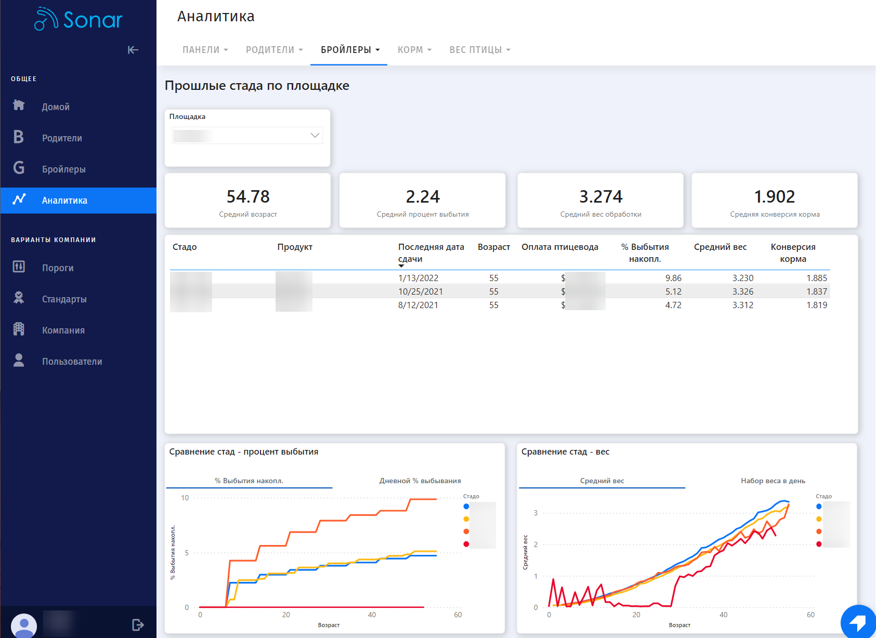The height and width of the screenshot is (638, 876).
Task: Click yellow legend dot in mortality chart
Action: [466, 519]
